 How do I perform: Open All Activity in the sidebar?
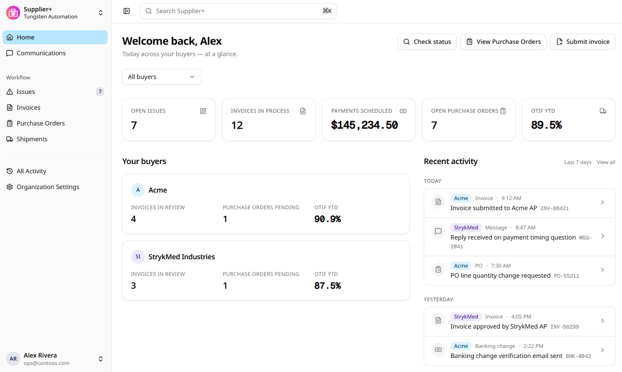[55, 171]
